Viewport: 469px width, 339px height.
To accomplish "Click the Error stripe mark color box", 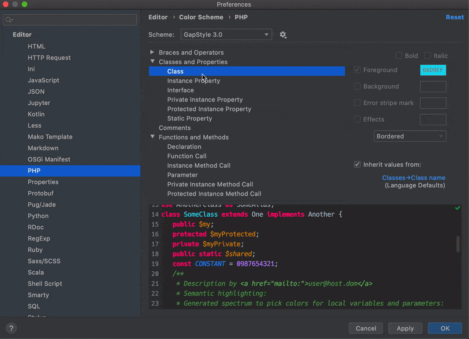I will coord(433,103).
